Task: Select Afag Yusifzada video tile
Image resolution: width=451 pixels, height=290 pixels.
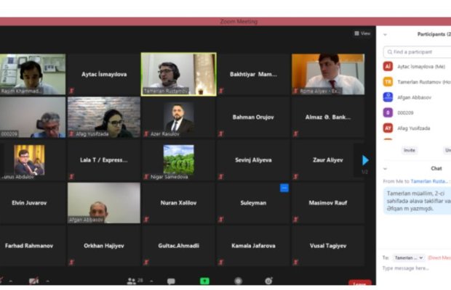Action: pos(104,117)
